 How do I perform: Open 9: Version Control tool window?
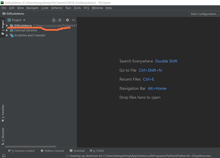coord(21,151)
